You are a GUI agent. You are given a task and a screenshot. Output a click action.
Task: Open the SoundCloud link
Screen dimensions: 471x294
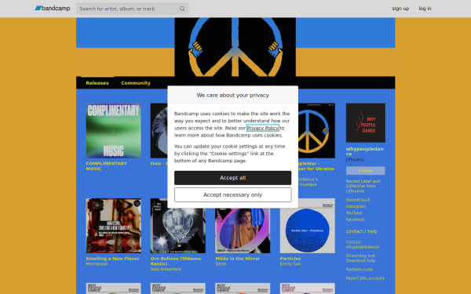pos(358,200)
